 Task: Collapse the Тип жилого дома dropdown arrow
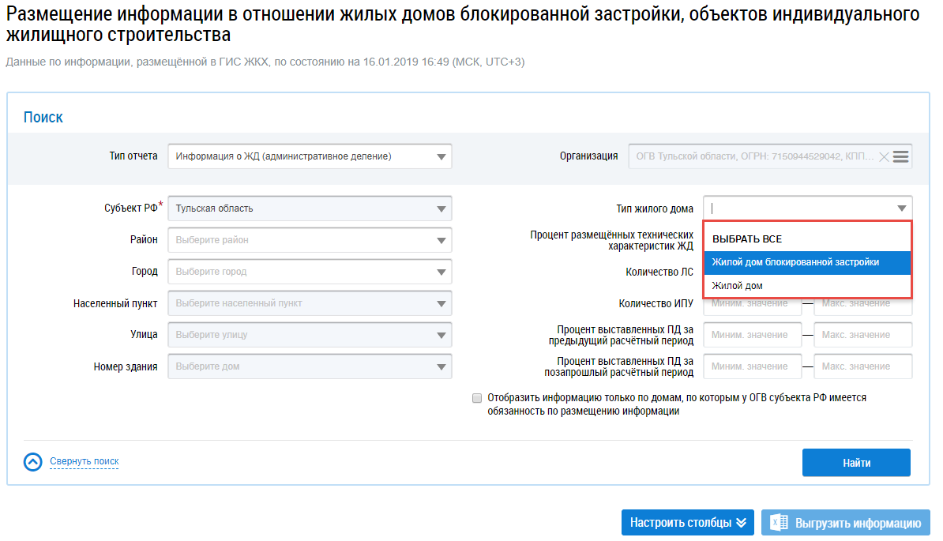click(901, 209)
